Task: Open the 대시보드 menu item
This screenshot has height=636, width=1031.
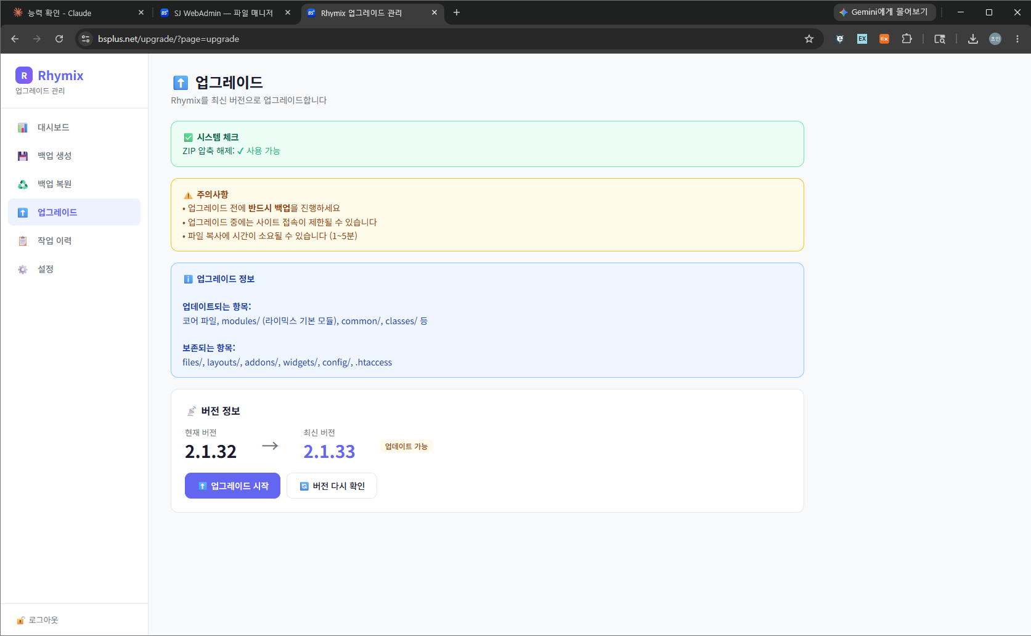Action: tap(74, 128)
